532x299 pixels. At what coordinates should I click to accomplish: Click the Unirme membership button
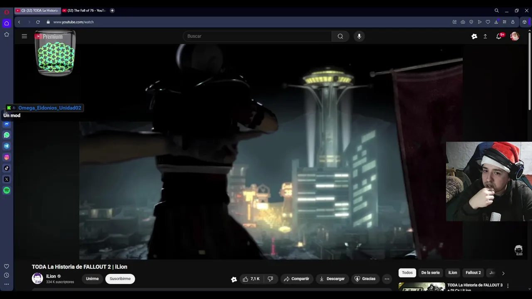pos(92,279)
